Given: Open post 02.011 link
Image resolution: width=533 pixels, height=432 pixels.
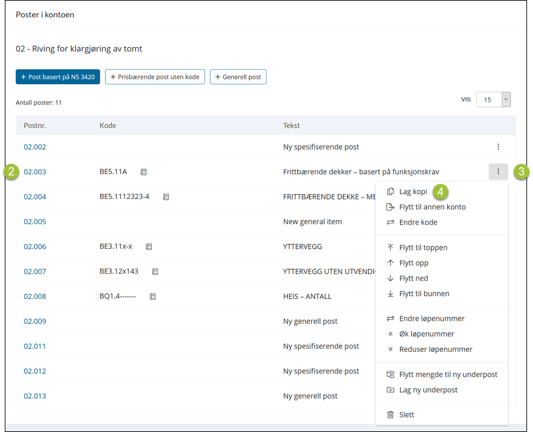Looking at the screenshot, I should click(34, 346).
